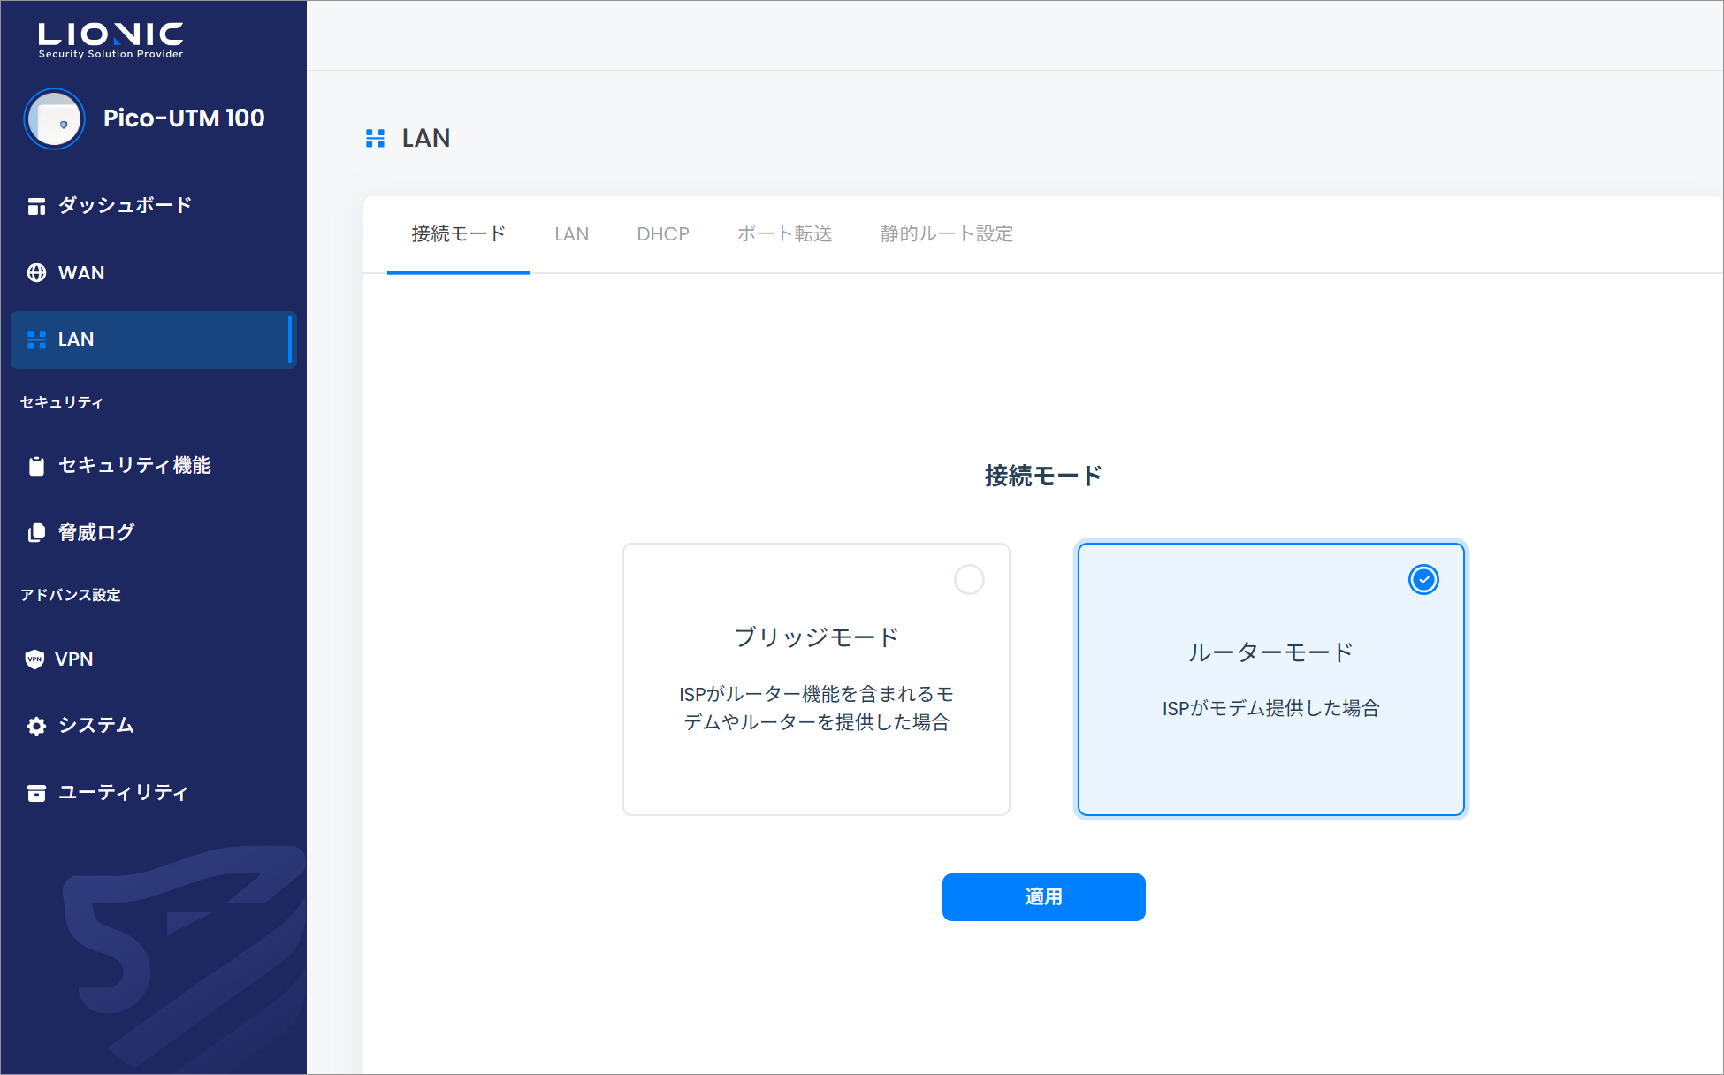This screenshot has height=1075, width=1724.
Task: Select the checked ルーターモード radio circle
Action: [1423, 580]
